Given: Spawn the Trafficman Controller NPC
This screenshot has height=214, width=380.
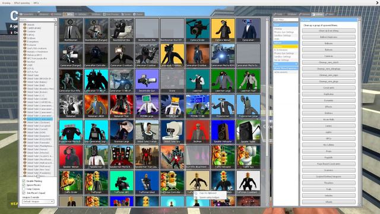Looking at the screenshot, I should [x=172, y=182].
